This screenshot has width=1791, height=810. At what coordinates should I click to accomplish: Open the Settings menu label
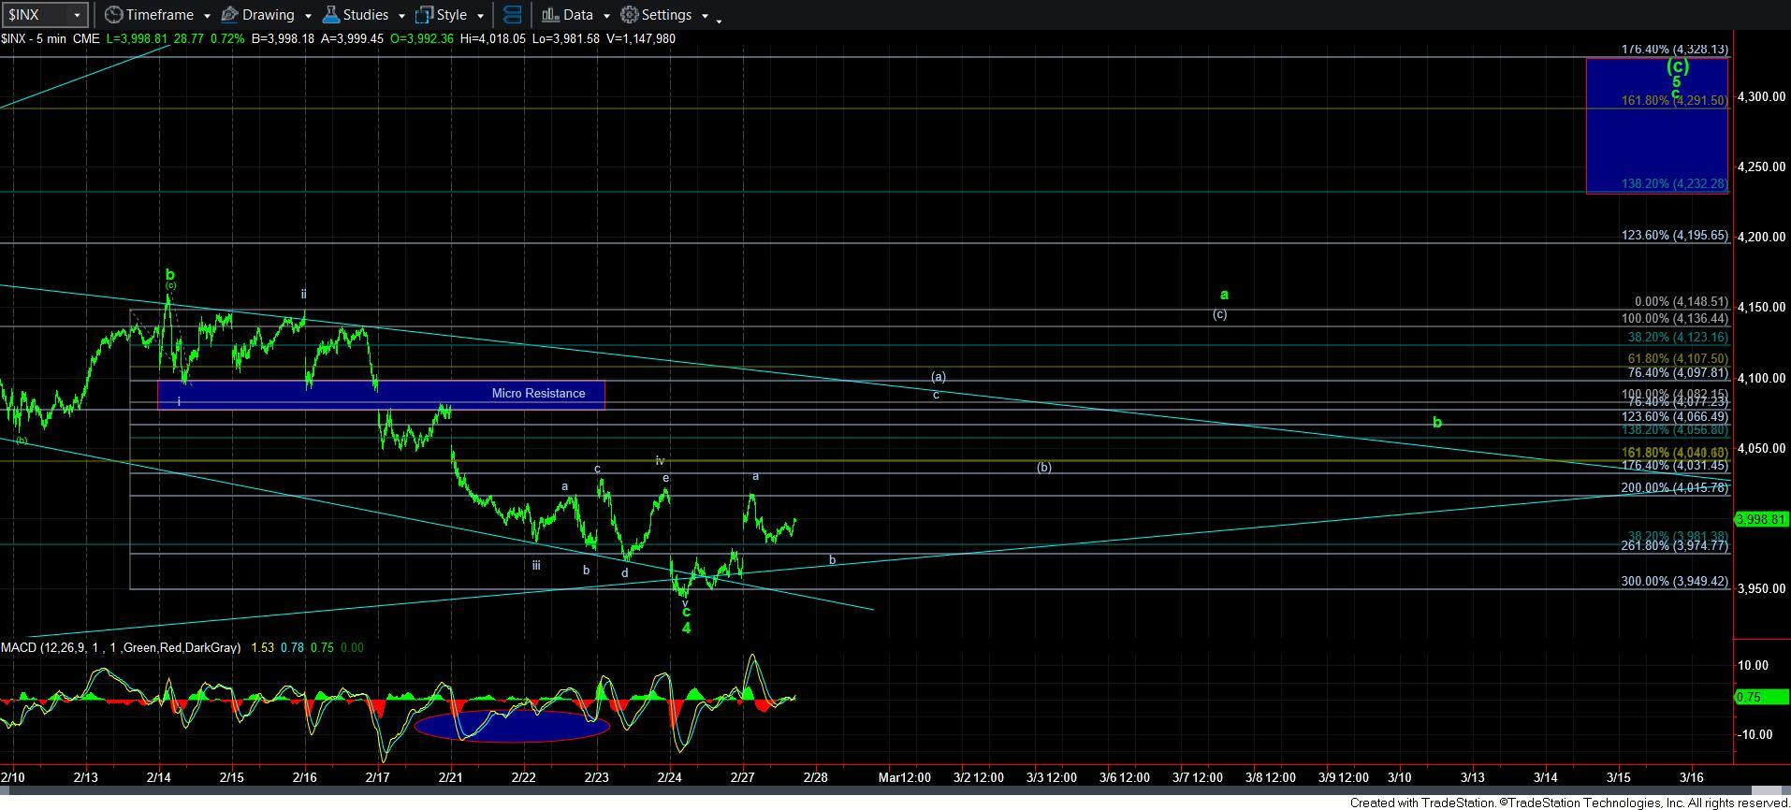coord(666,15)
